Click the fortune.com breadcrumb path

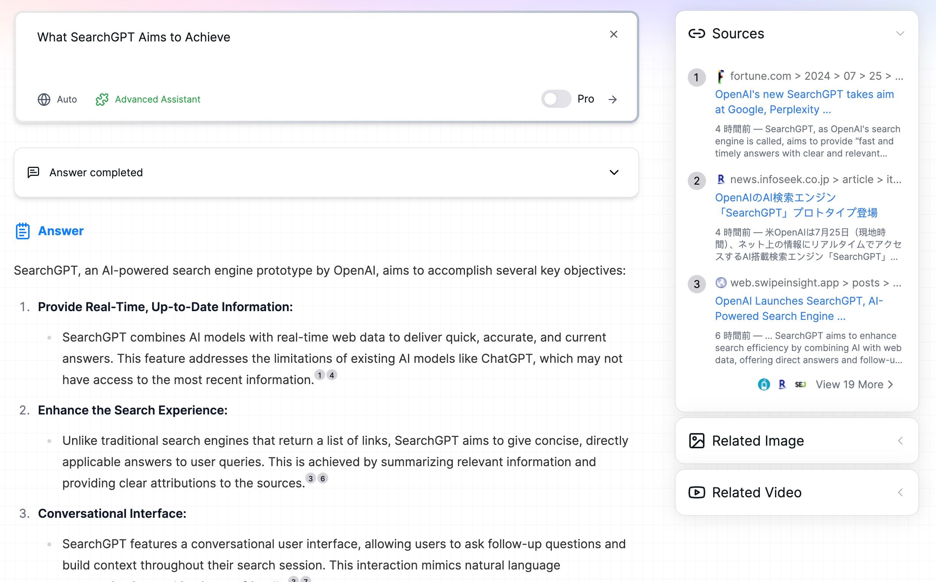pos(817,76)
